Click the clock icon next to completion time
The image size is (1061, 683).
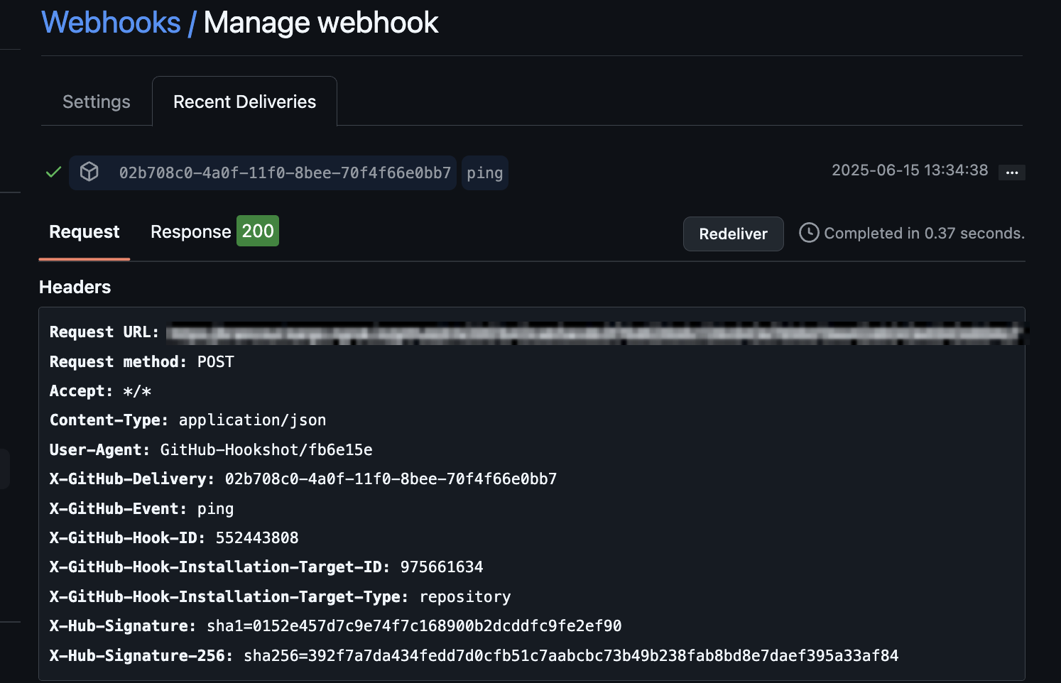point(809,233)
